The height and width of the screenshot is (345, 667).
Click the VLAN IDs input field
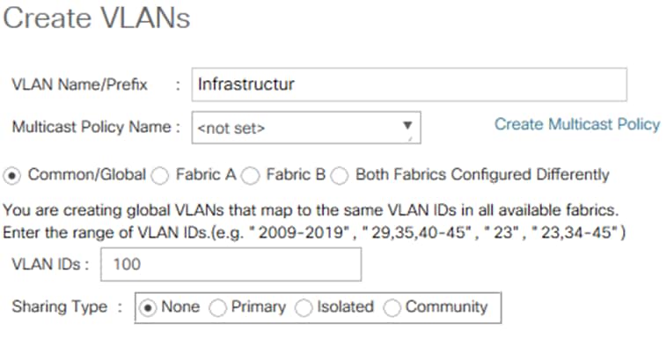231,265
